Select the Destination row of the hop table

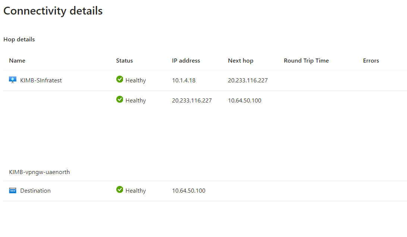point(203,190)
